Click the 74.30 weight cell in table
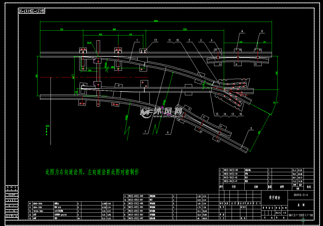The width and height of the screenshot is (323, 226). point(299,181)
